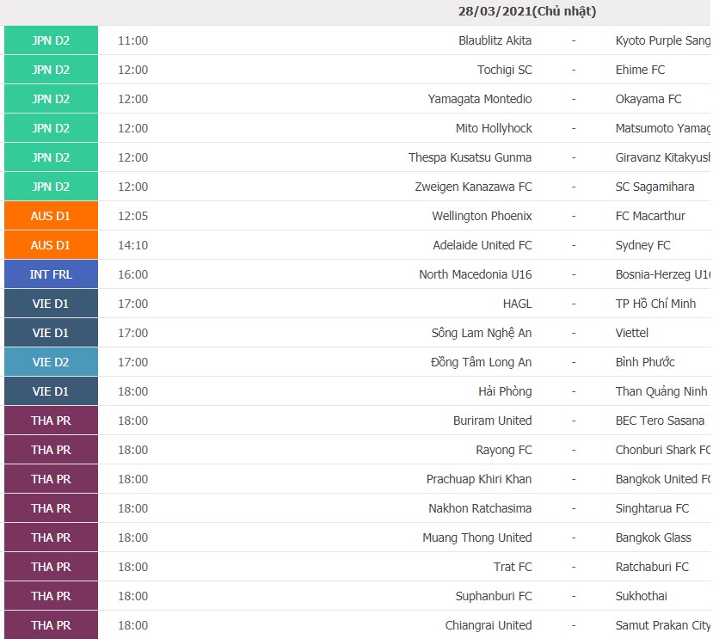Click Giravanz Kitakyushu team name
Viewport: 713px width, 639px height.
pyautogui.click(x=662, y=157)
